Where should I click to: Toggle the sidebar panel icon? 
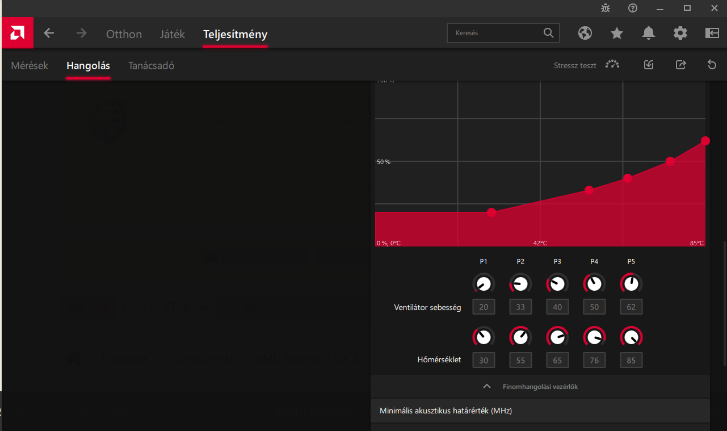click(x=712, y=33)
